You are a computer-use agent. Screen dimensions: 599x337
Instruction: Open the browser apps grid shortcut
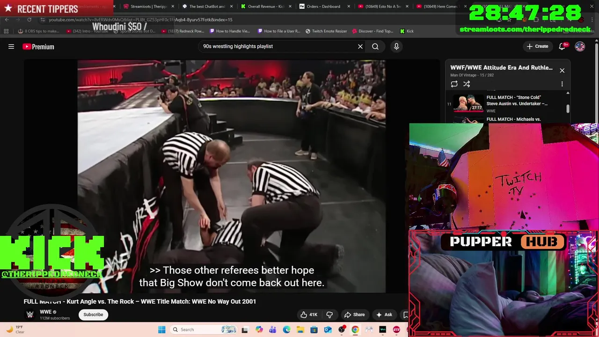[6, 31]
